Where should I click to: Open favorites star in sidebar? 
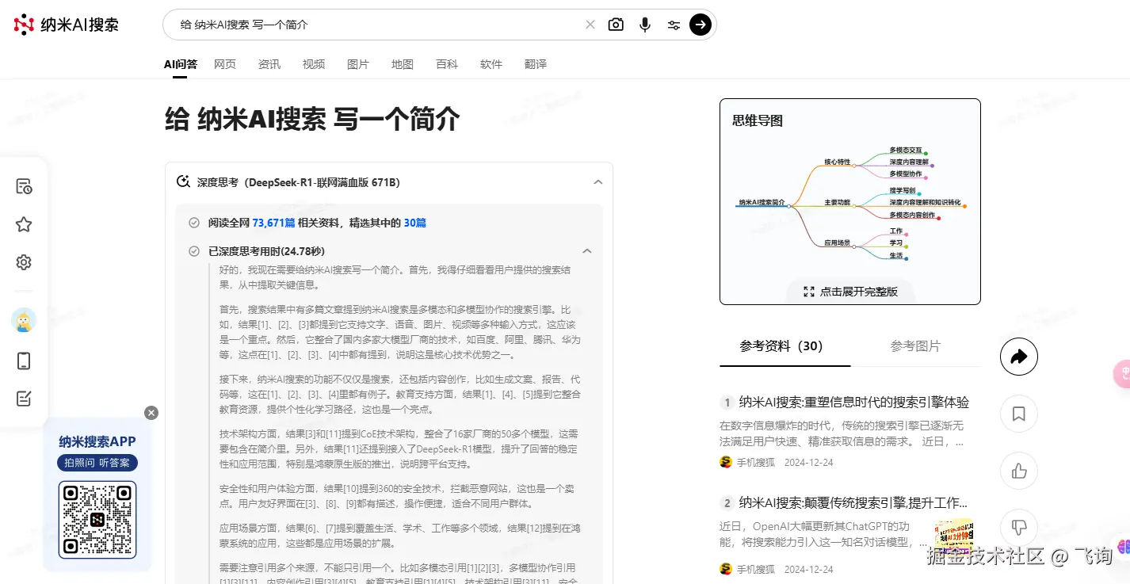[24, 224]
